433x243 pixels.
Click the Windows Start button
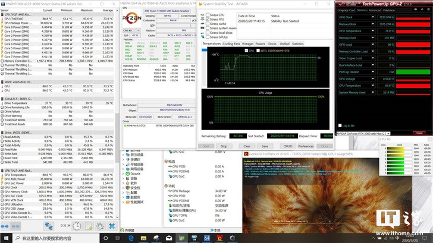(6, 238)
